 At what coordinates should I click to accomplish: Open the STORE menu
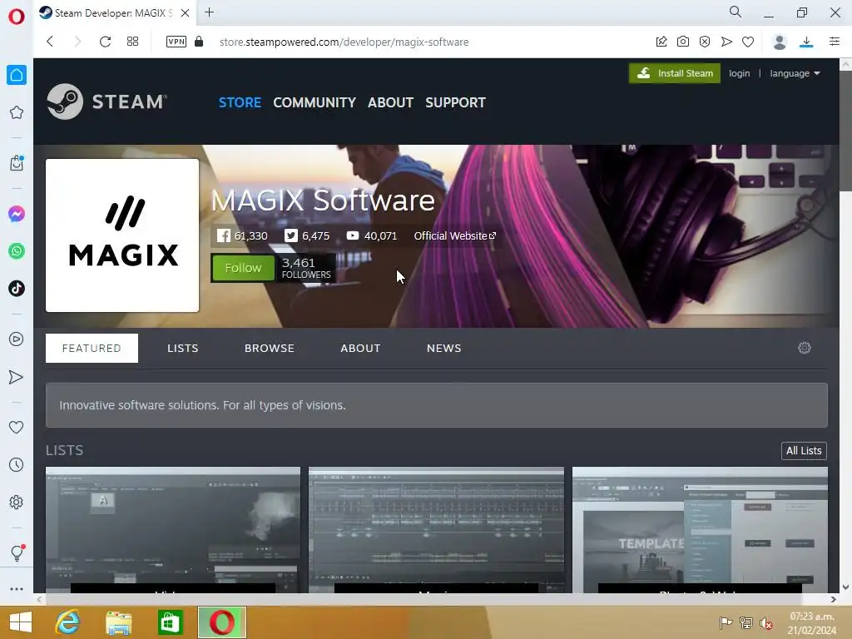point(240,102)
